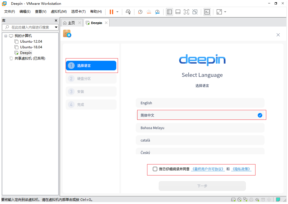Open the 编辑(E) menu
288x204 pixels.
point(25,12)
